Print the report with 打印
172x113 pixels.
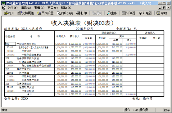coord(82,13)
